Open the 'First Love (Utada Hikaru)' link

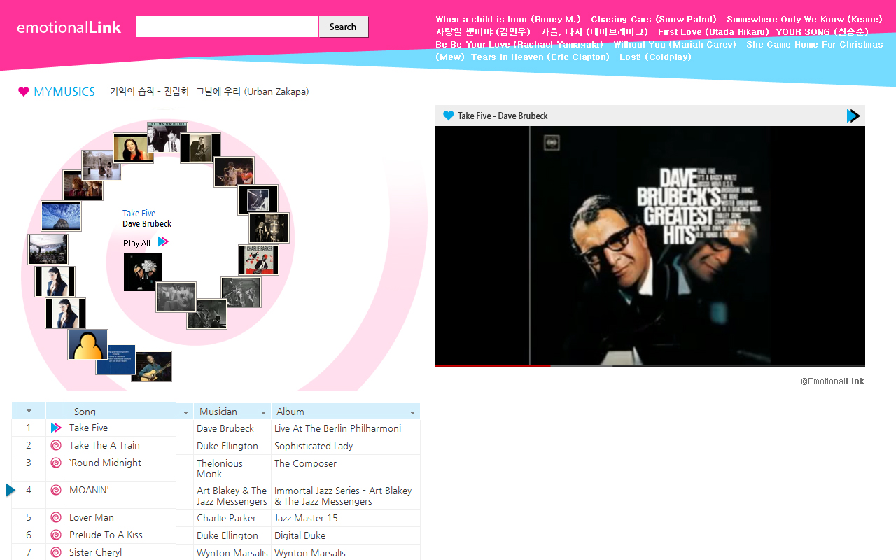coord(713,32)
